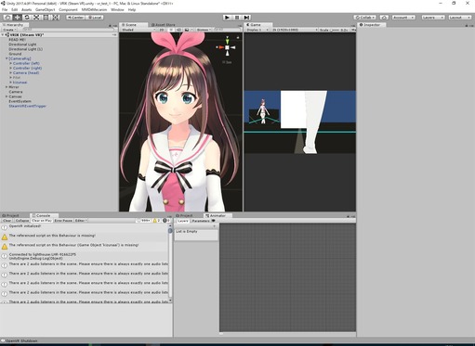Open the cloud services panel
The height and width of the screenshot is (346, 475).
384,18
